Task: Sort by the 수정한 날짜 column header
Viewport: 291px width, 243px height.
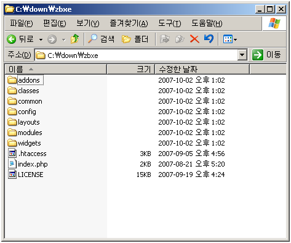Action: [202, 69]
